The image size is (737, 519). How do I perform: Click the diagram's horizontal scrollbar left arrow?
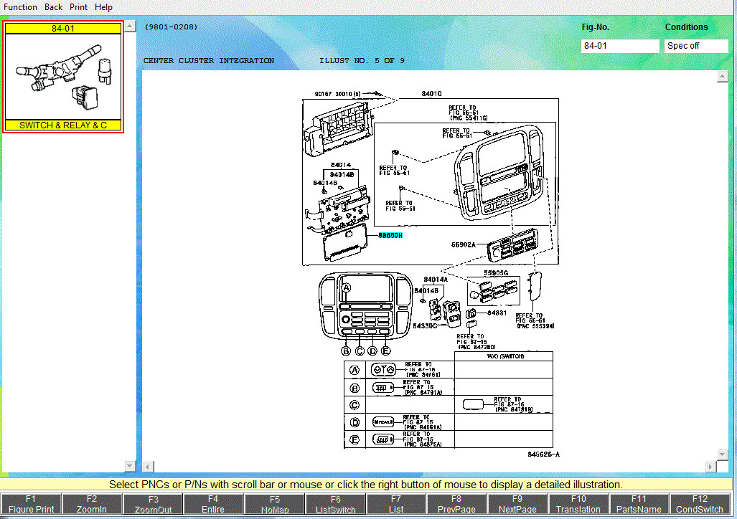148,467
